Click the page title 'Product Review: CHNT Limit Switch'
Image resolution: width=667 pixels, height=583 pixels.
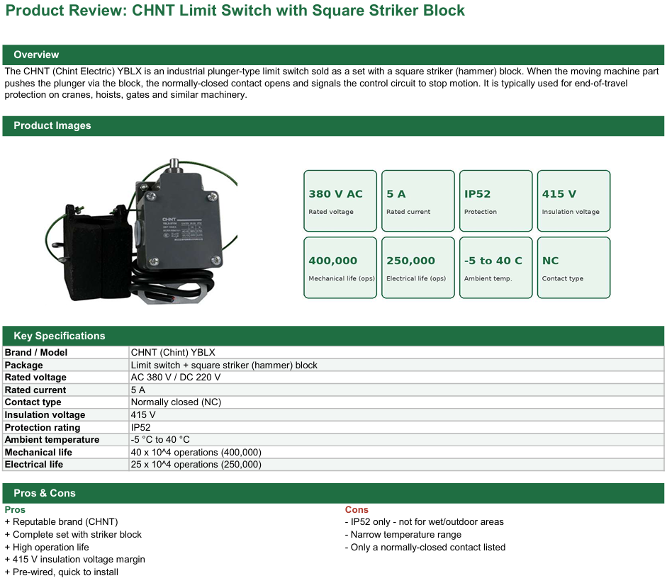235,10
